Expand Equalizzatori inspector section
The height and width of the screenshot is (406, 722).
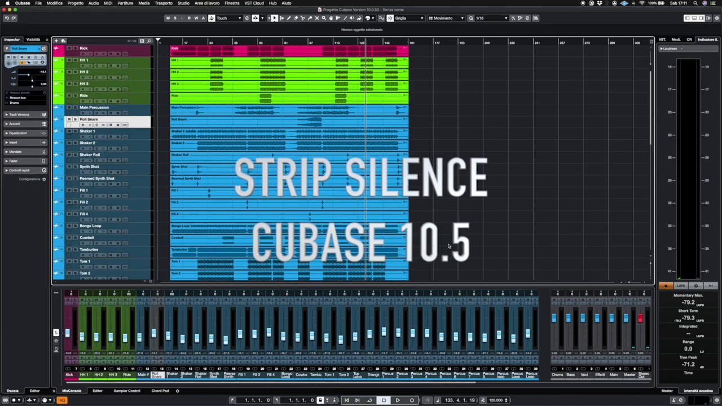tap(25, 133)
